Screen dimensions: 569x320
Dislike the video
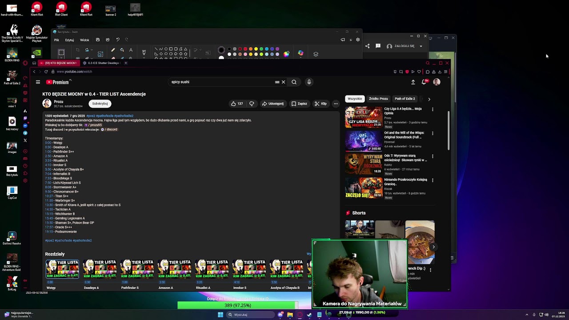(252, 104)
